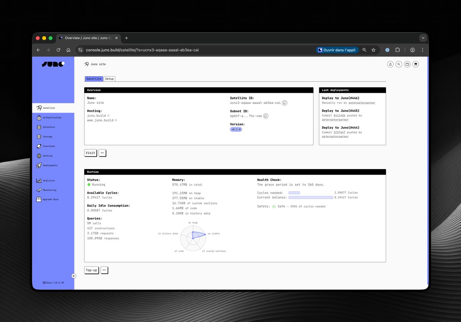The image size is (461, 322).
Task: Open the tab search dropdown chevron
Action: pyautogui.click(x=423, y=38)
